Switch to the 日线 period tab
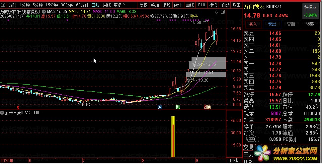This screenshot has width=323, height=164. (96, 5)
